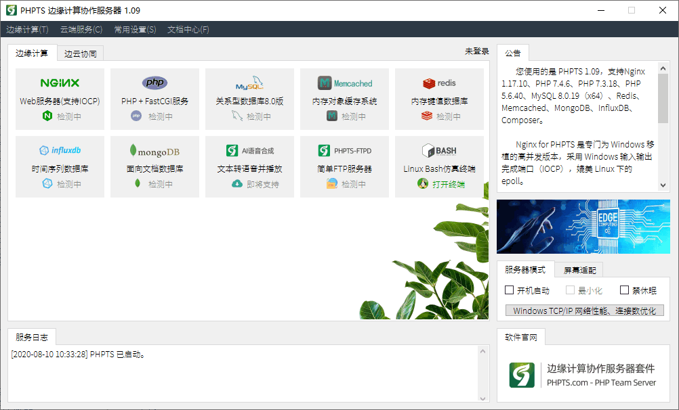The image size is (679, 410).
Task: Click the announcement scrollbar thumb
Action: pyautogui.click(x=663, y=98)
